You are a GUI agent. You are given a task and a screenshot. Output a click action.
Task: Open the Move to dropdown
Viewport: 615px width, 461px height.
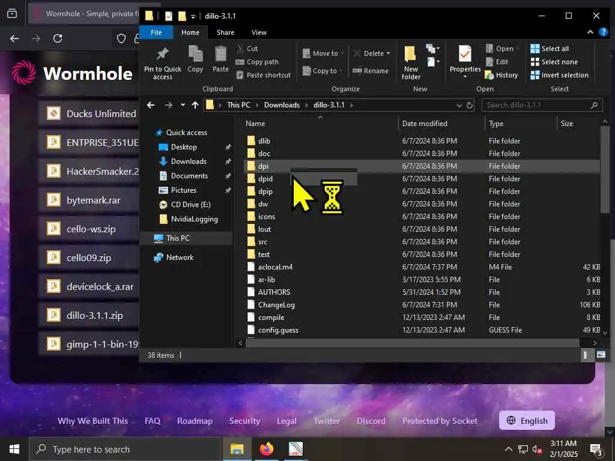coord(323,53)
